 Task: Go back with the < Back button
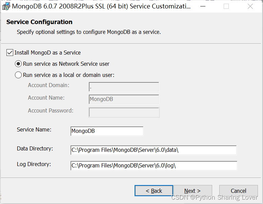click(x=154, y=190)
